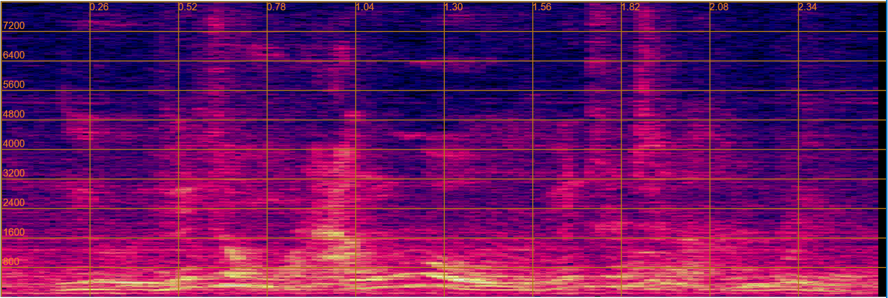Click the 2.34 time label
The height and width of the screenshot is (298, 888).
pos(808,7)
